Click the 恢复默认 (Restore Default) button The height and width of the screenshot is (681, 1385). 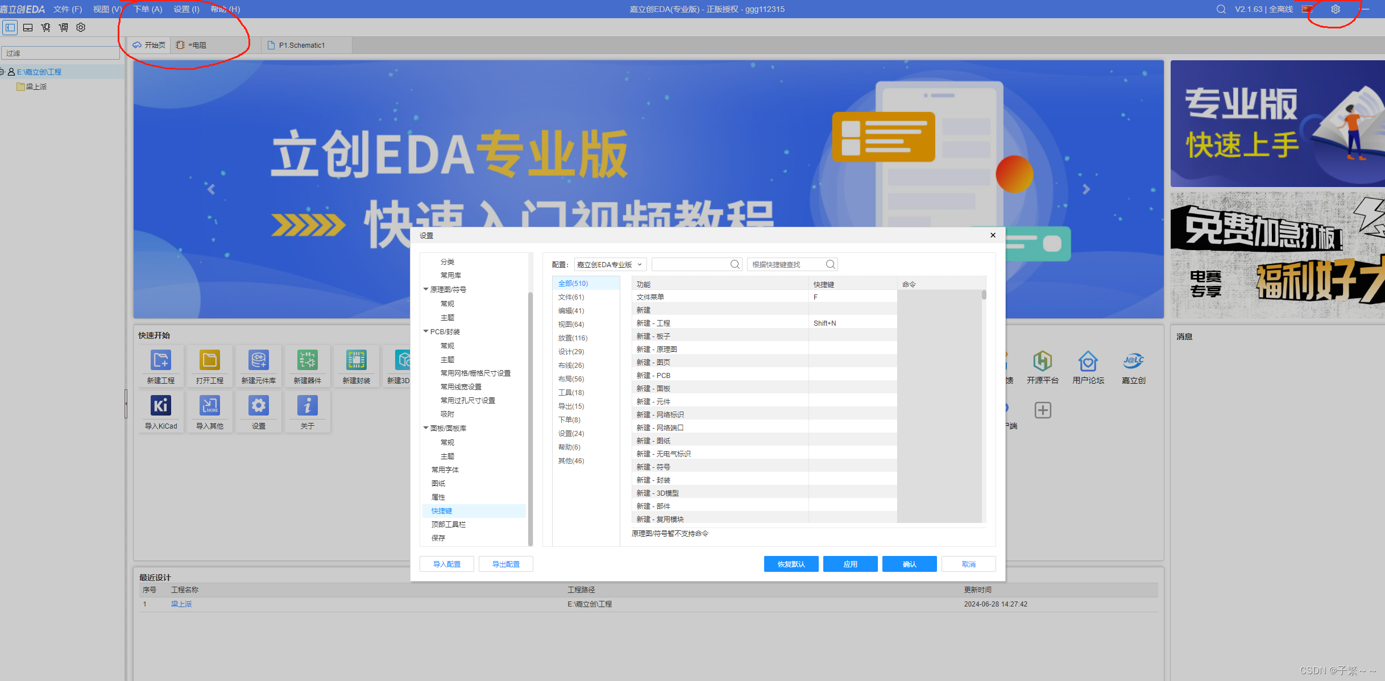tap(791, 564)
